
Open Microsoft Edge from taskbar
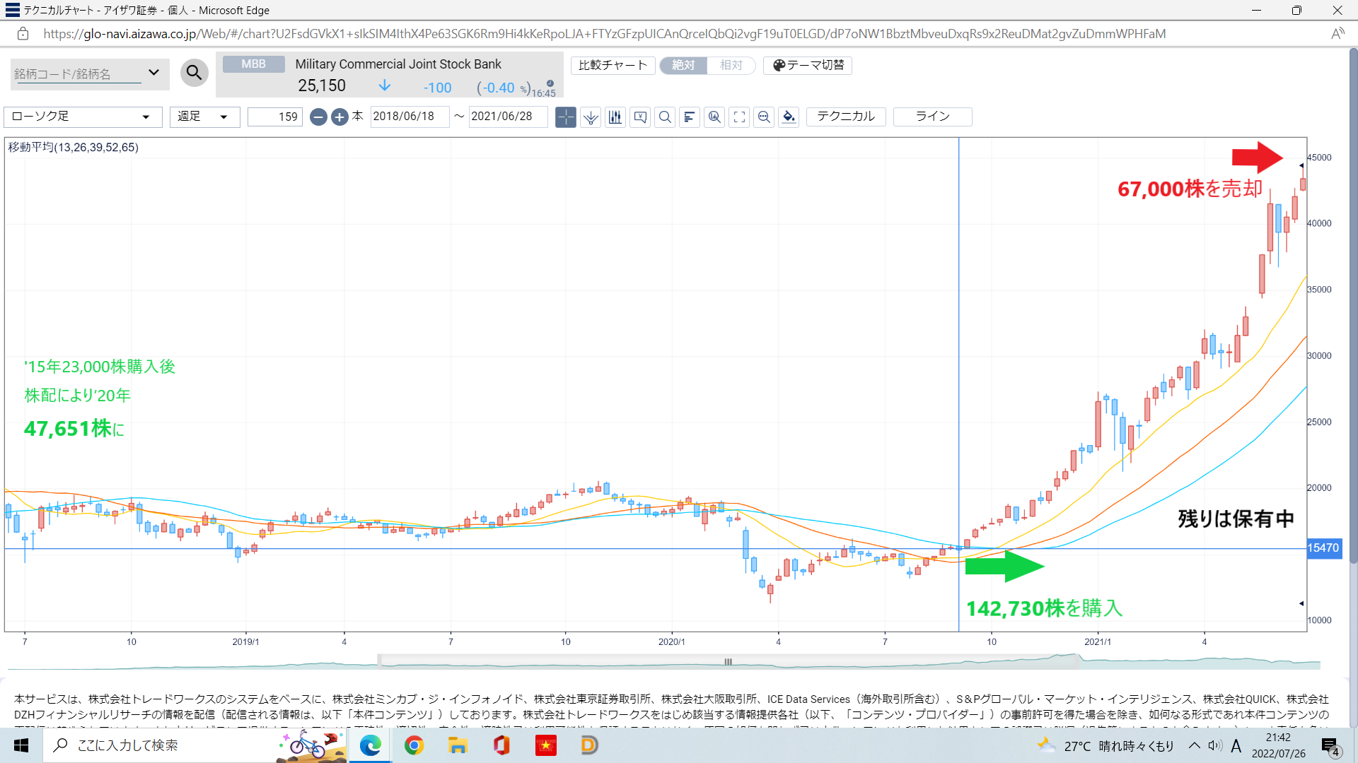tap(370, 745)
